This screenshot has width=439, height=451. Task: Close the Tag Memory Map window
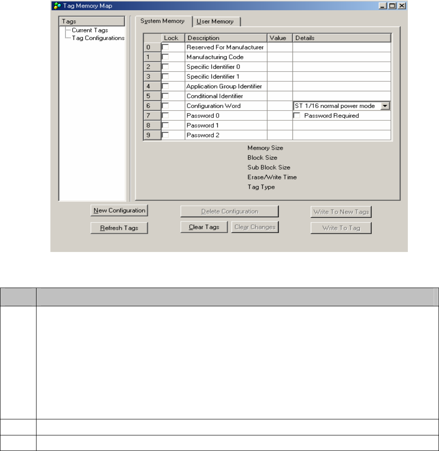coord(402,6)
